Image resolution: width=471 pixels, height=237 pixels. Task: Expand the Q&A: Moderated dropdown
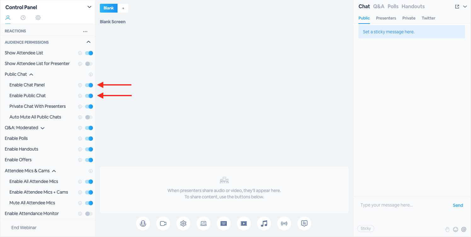[x=43, y=128]
